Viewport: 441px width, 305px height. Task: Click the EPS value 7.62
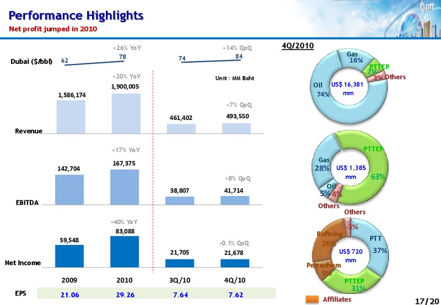236,295
